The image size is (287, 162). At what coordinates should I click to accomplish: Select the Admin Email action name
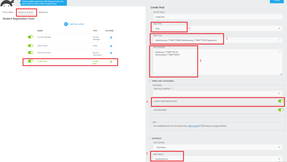click(x=42, y=46)
